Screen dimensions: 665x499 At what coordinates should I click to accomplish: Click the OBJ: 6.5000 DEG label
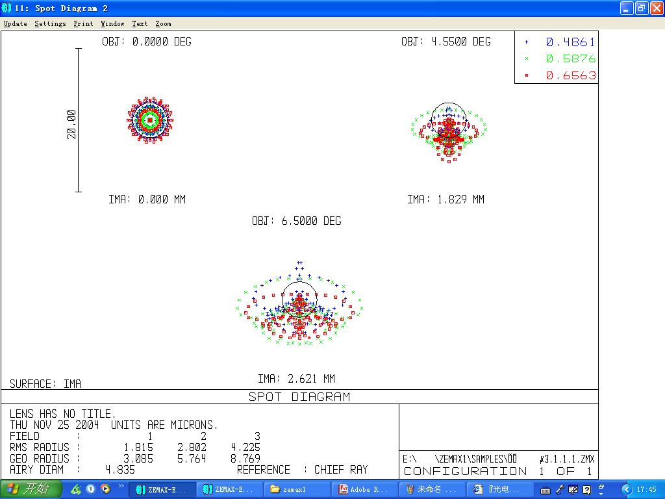point(297,221)
